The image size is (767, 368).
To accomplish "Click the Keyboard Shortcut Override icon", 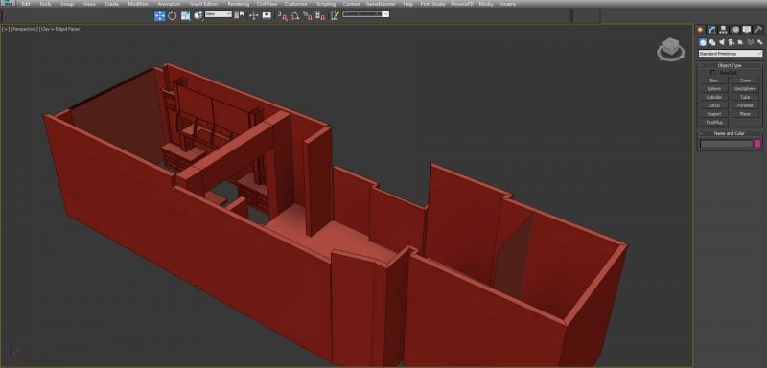I will (x=267, y=15).
